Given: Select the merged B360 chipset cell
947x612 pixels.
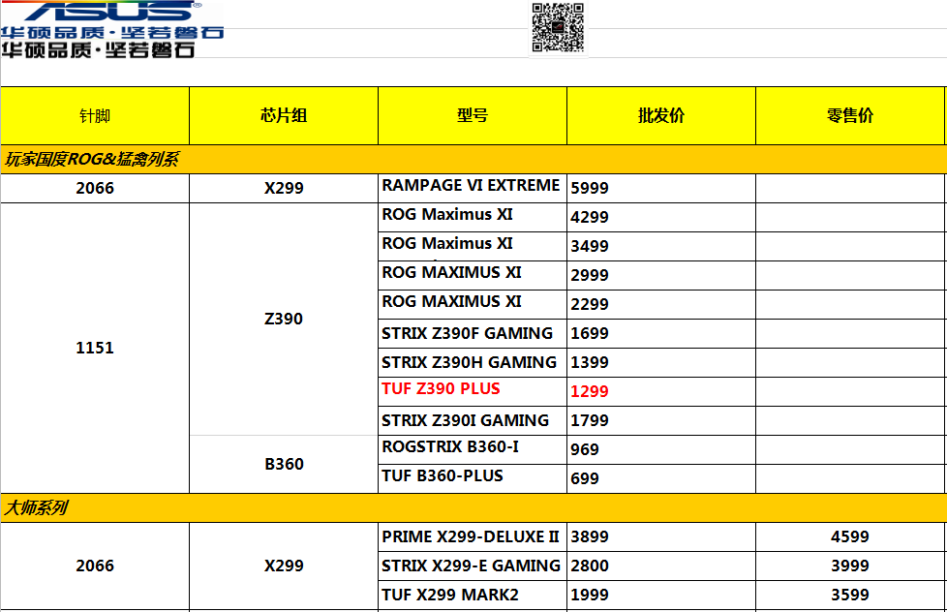Looking at the screenshot, I should coord(284,464).
